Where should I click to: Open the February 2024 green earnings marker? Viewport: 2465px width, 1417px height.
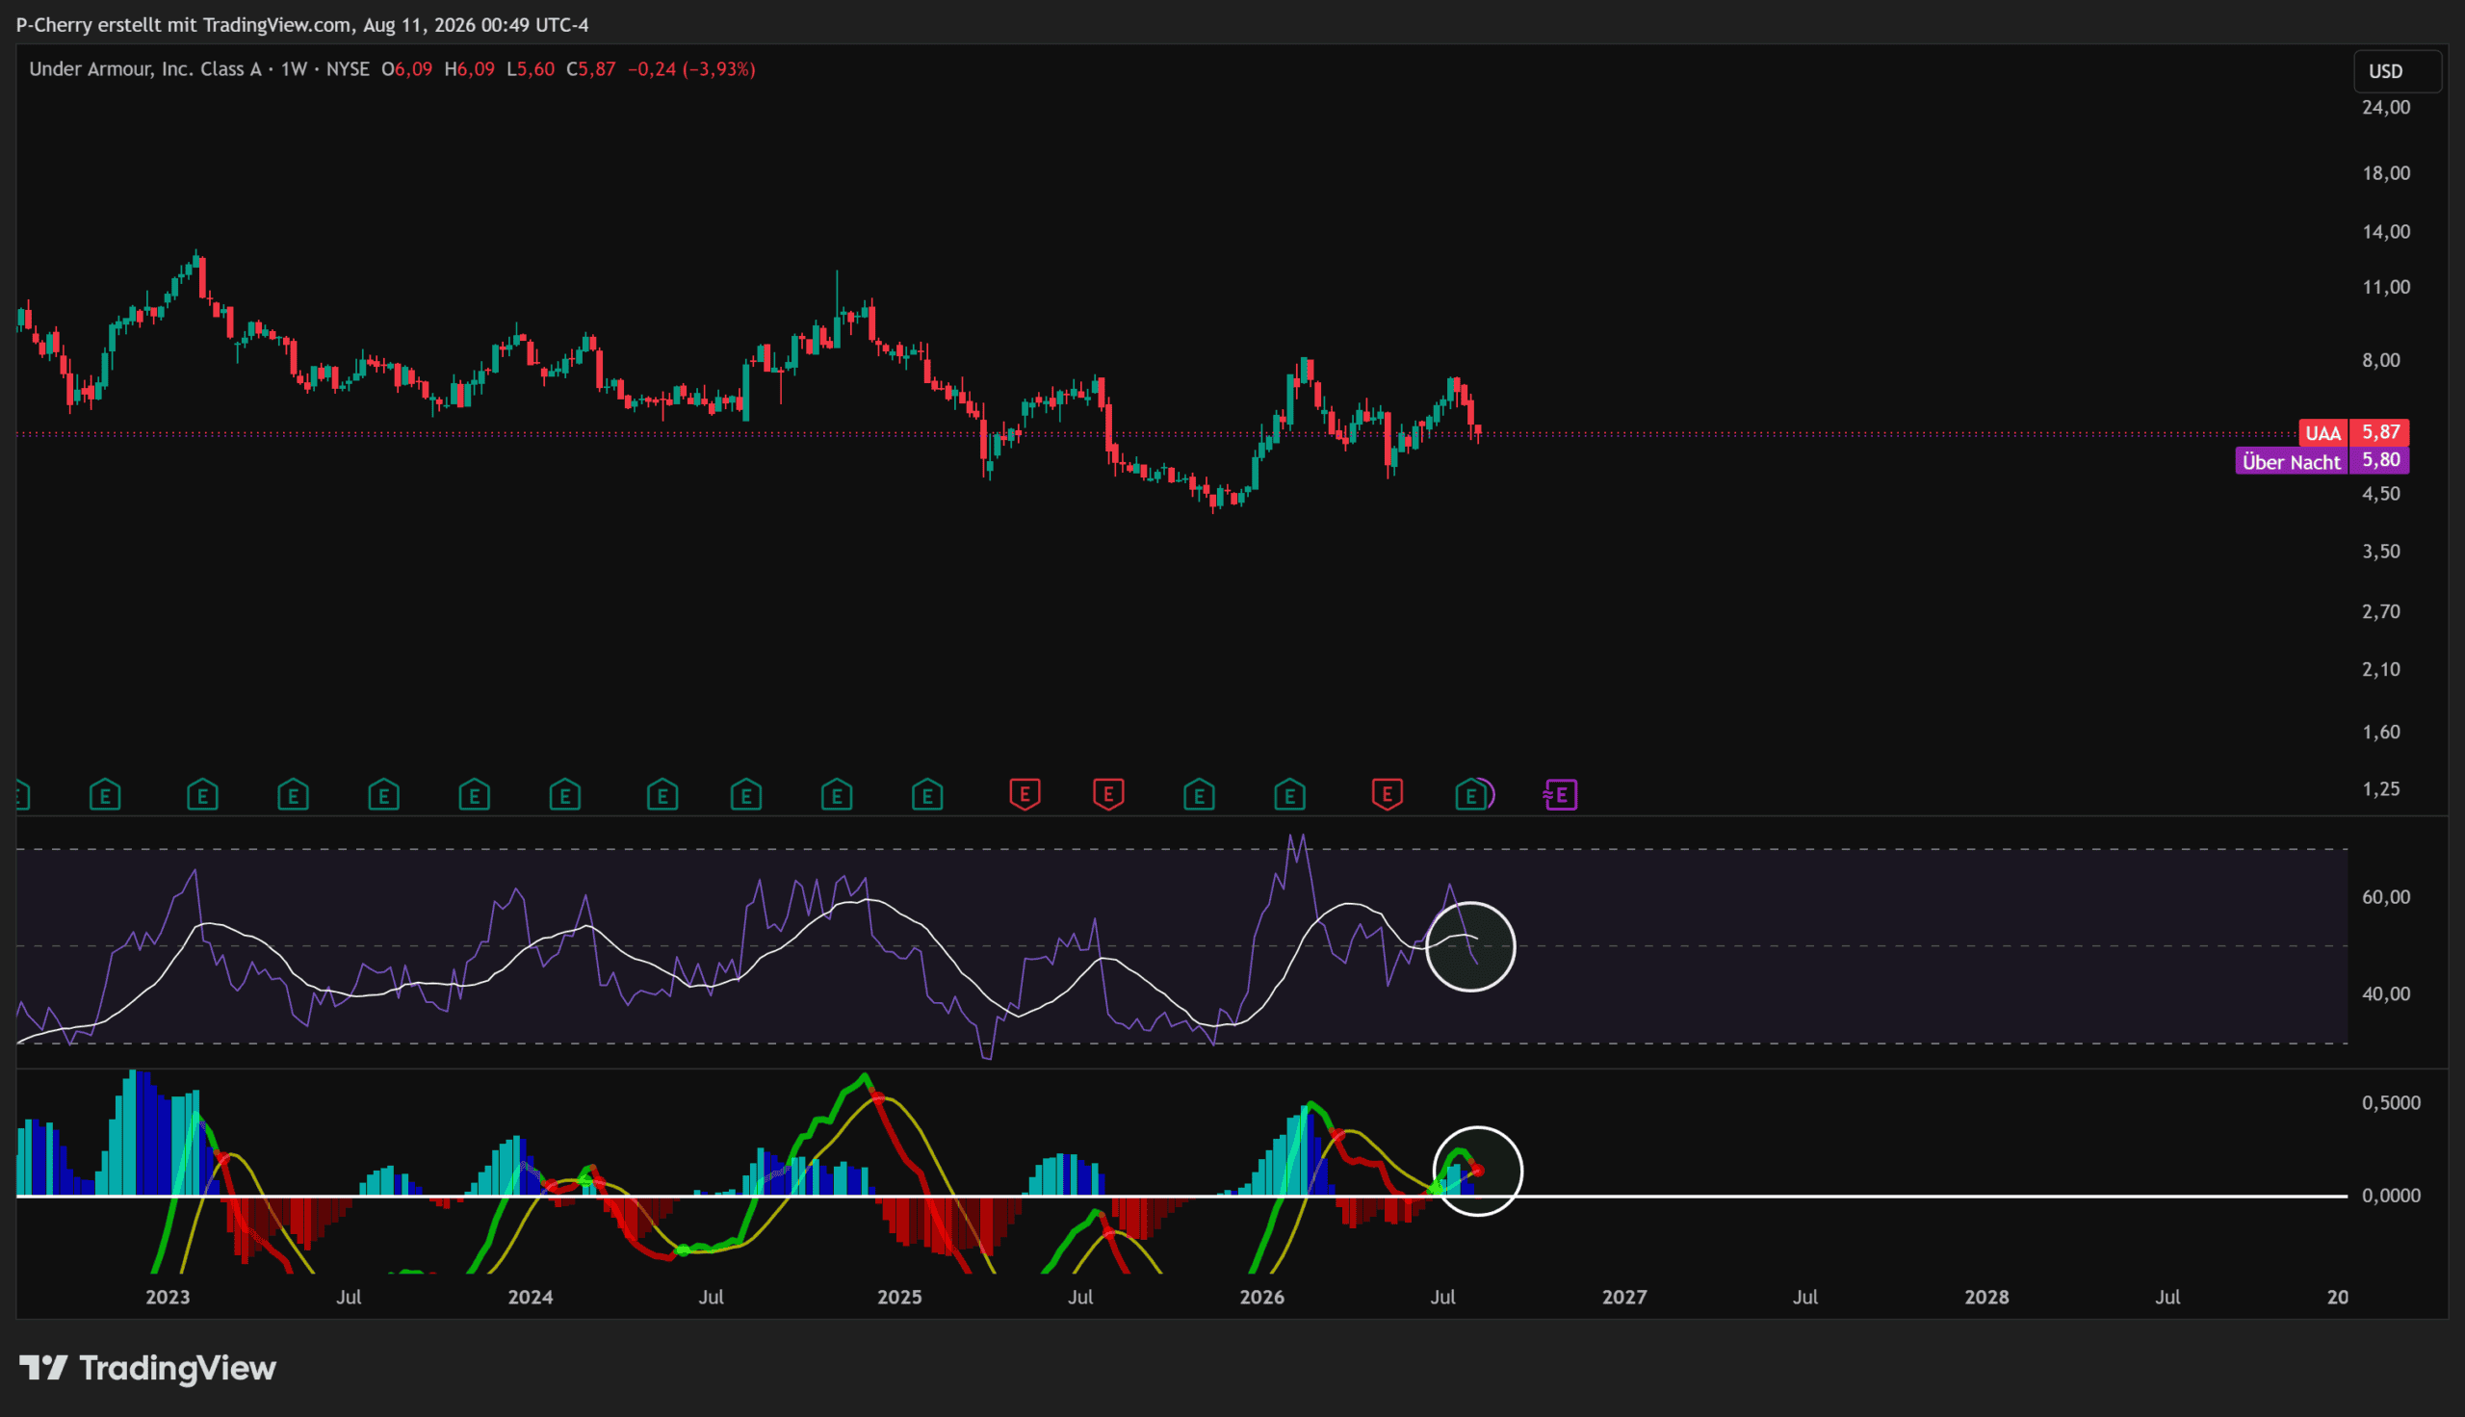(x=565, y=795)
